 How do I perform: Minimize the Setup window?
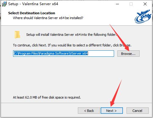pyautogui.click(x=117, y=4)
